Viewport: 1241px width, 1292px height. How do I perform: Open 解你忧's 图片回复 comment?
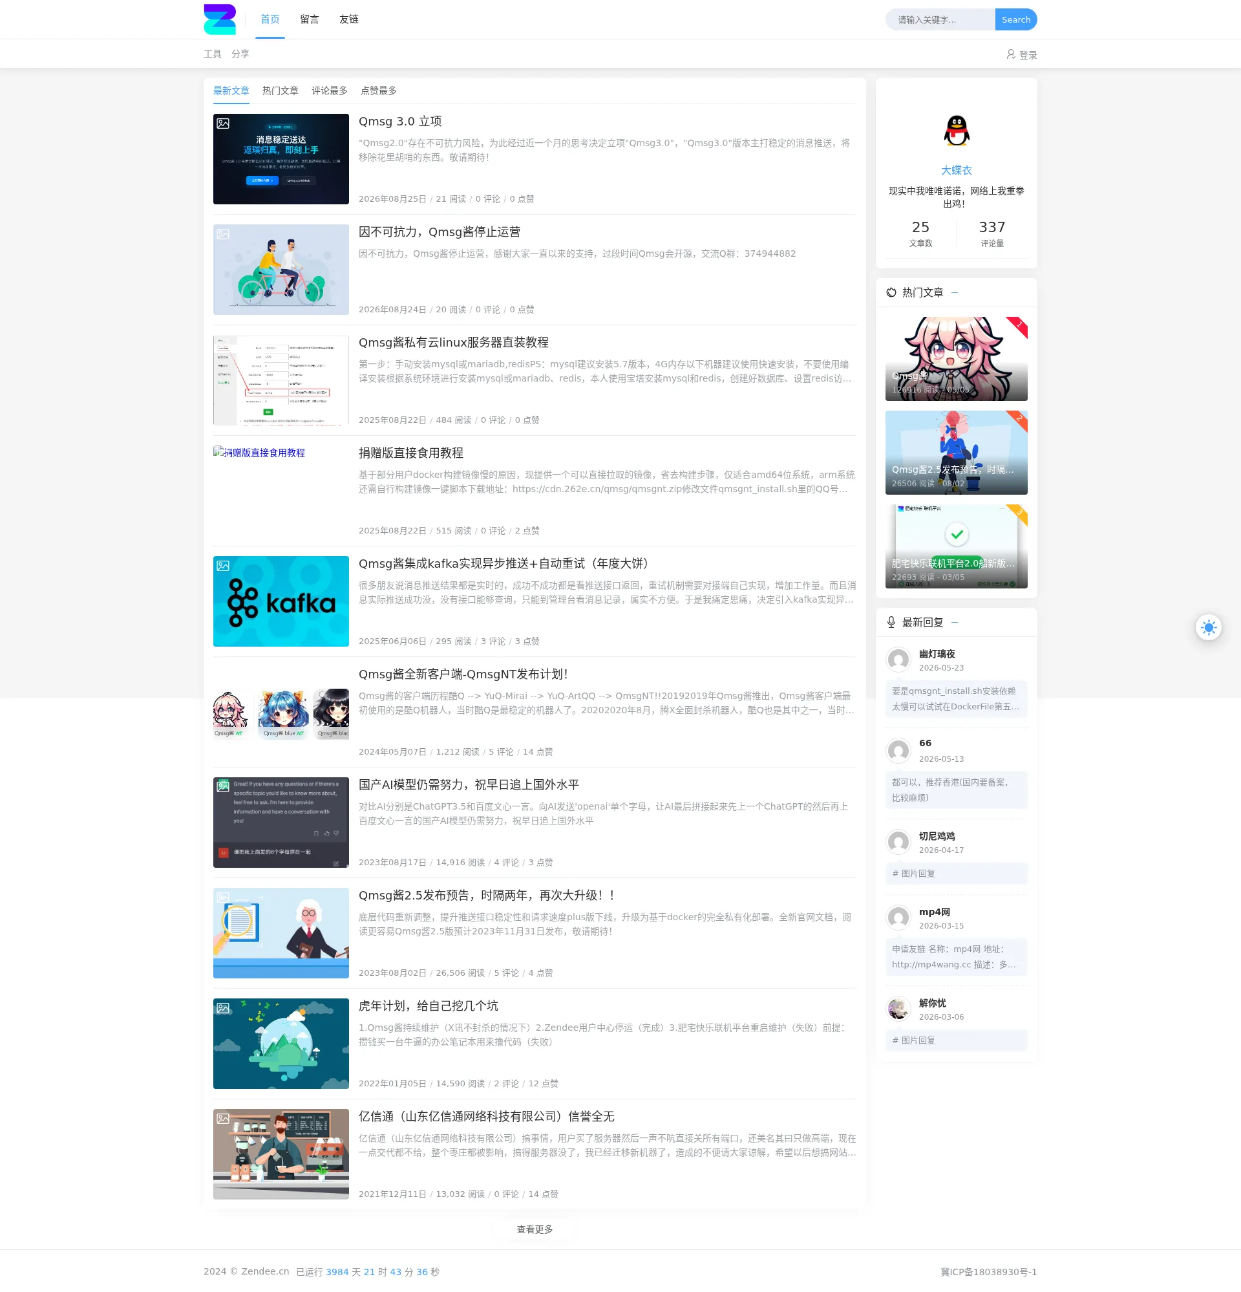(x=955, y=1040)
